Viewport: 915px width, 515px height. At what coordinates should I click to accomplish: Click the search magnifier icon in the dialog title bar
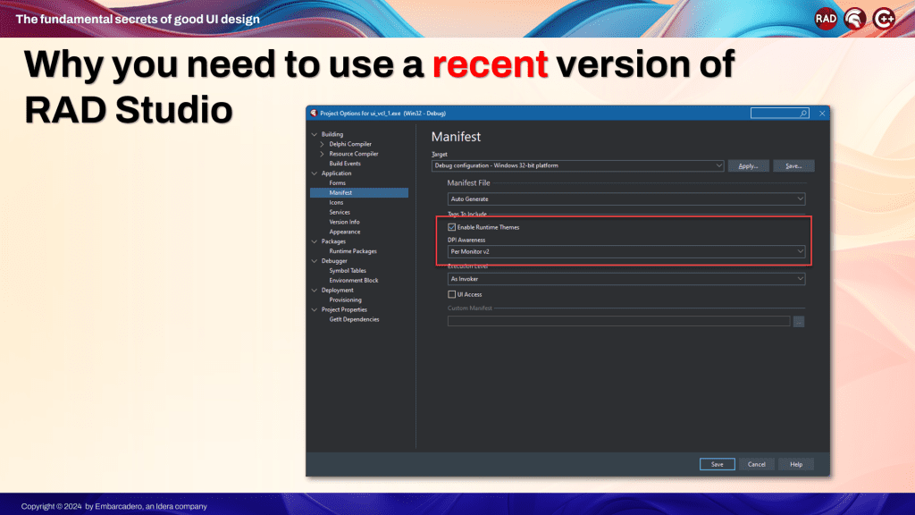(x=803, y=114)
